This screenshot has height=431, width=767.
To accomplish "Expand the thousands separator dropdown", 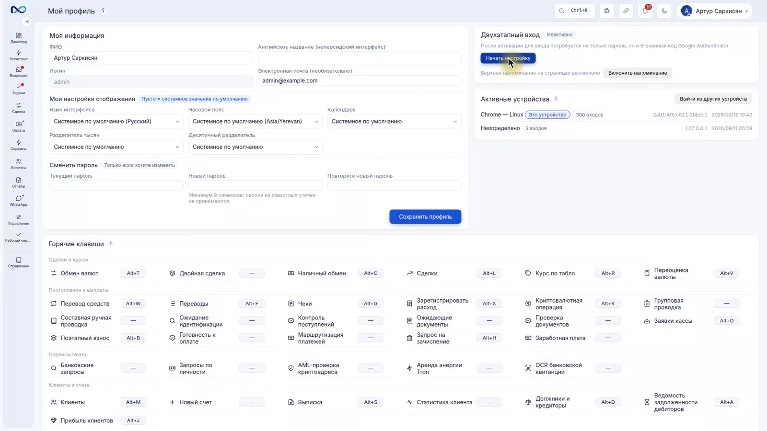I will point(116,147).
